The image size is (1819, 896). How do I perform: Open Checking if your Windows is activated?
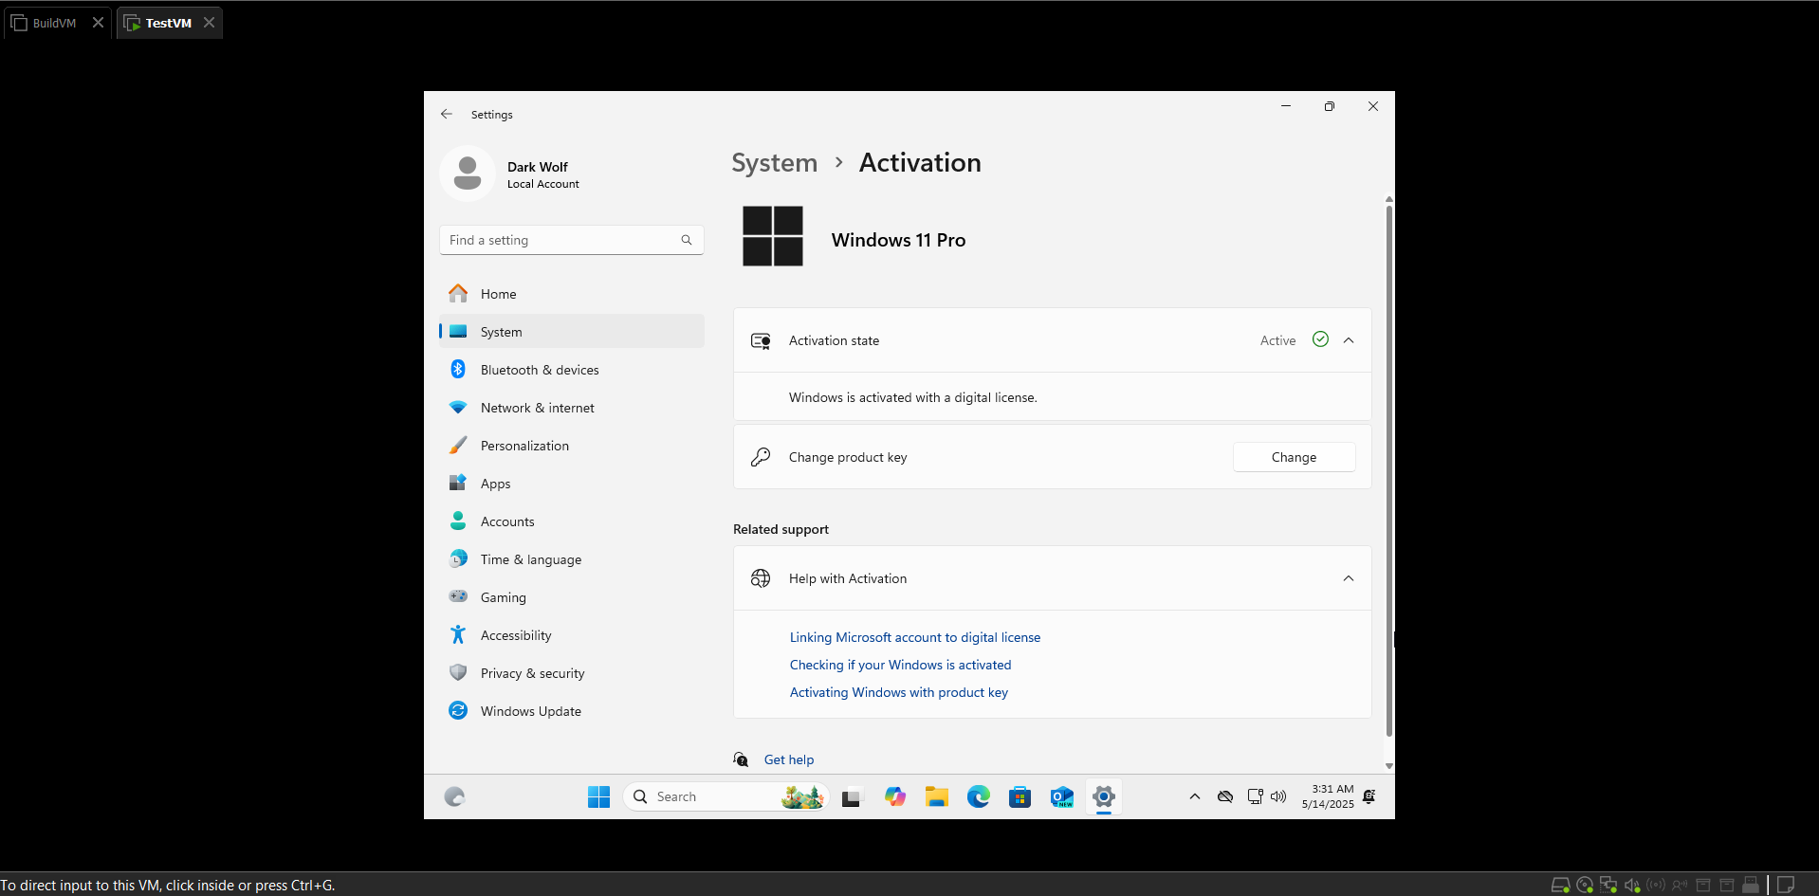(x=900, y=665)
